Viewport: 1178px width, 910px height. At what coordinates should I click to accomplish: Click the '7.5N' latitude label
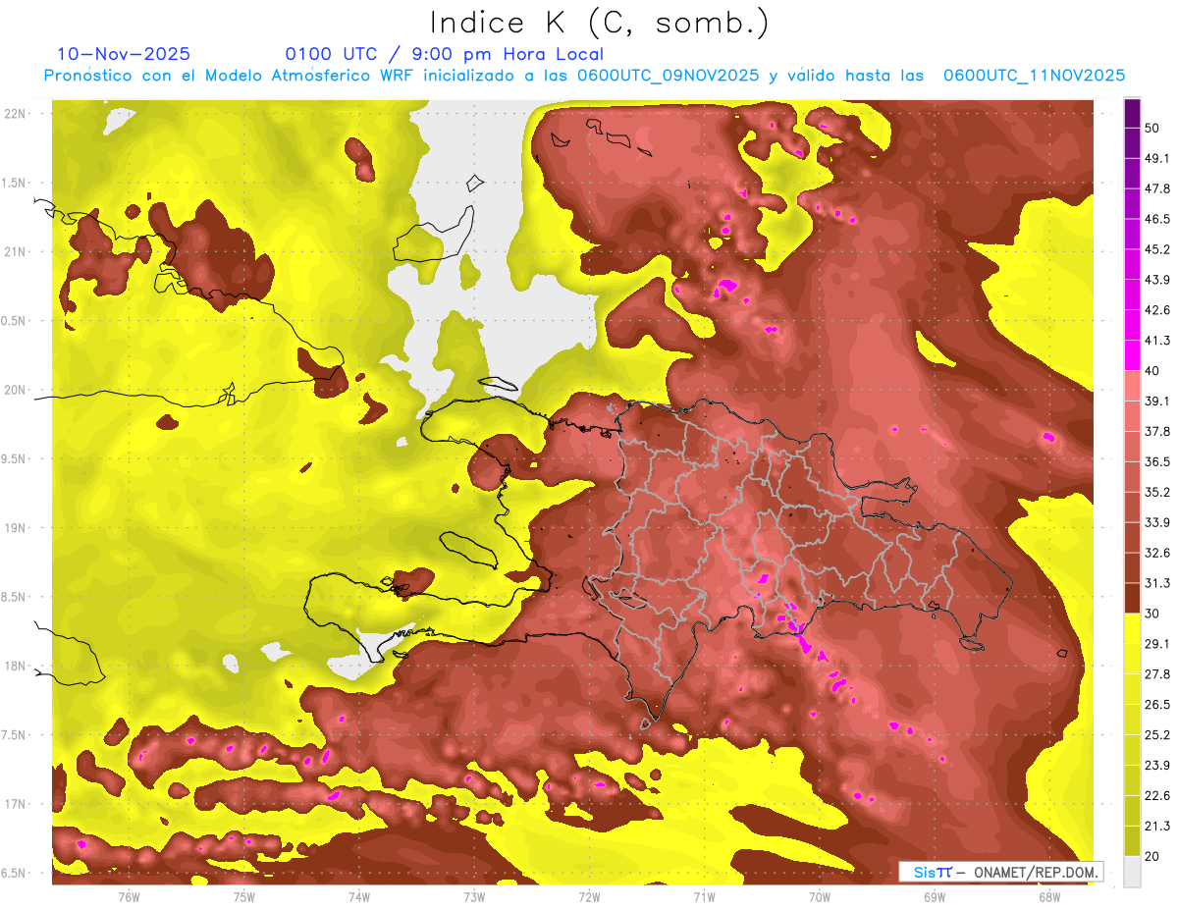coord(12,735)
